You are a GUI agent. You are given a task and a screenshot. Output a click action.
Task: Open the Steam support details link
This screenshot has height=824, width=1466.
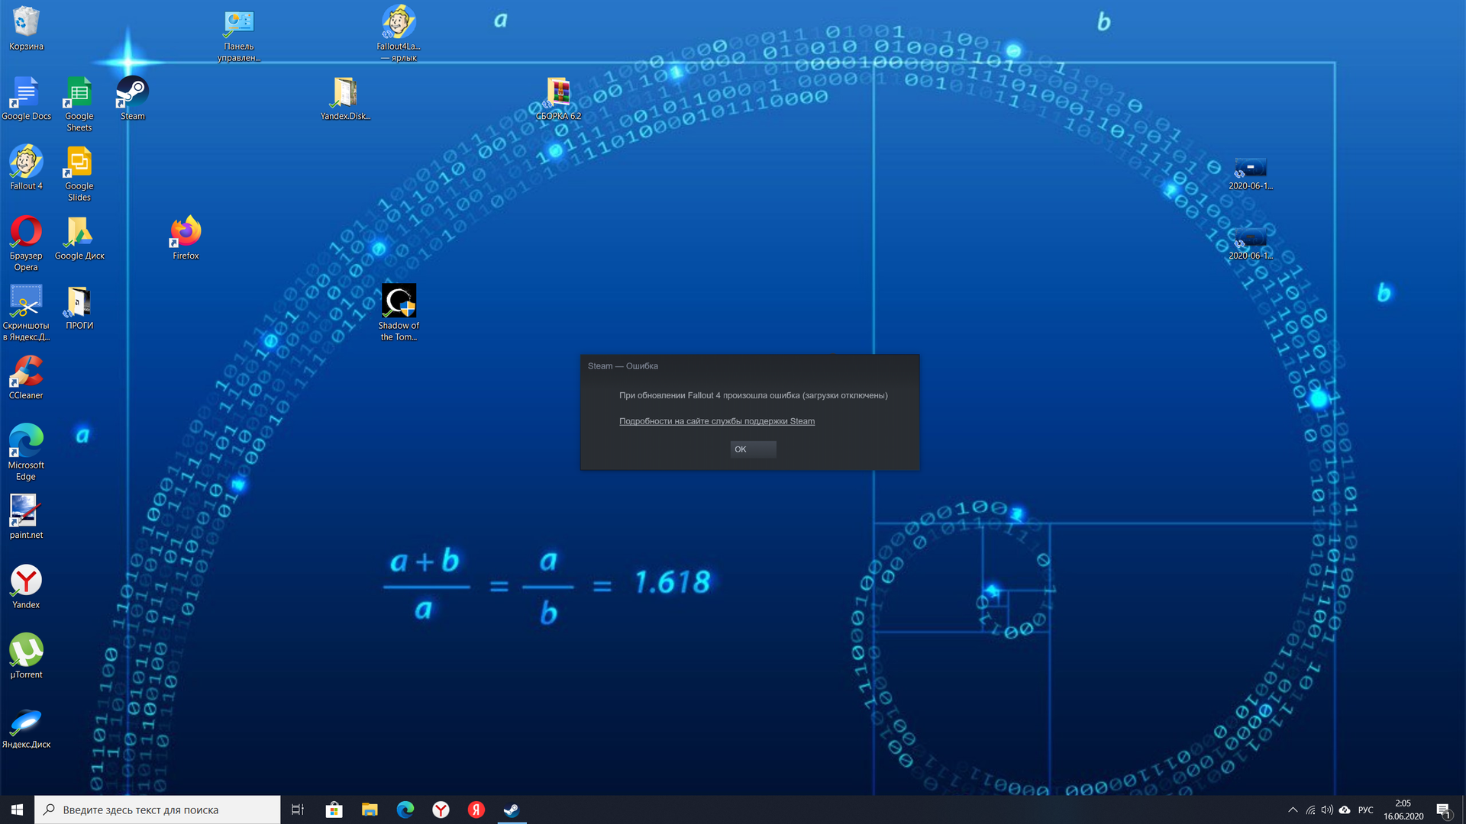tap(716, 421)
